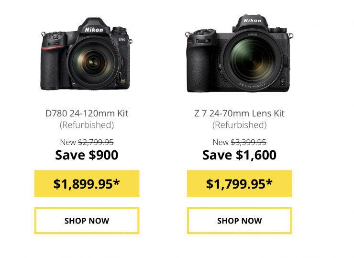This screenshot has width=354, height=258.
Task: Open the Z 7 24-70mm Lens Kit title
Action: [x=239, y=113]
